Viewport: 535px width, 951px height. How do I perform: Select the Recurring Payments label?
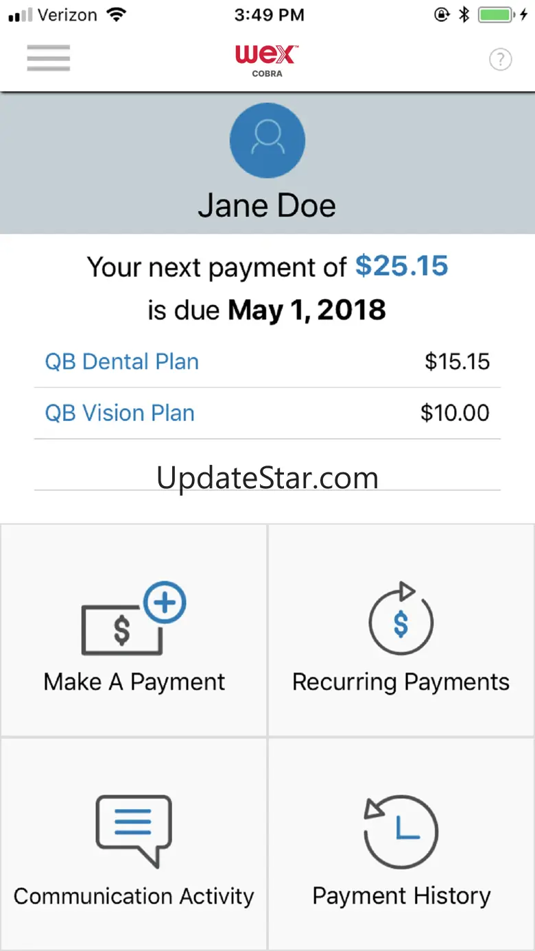point(401,682)
